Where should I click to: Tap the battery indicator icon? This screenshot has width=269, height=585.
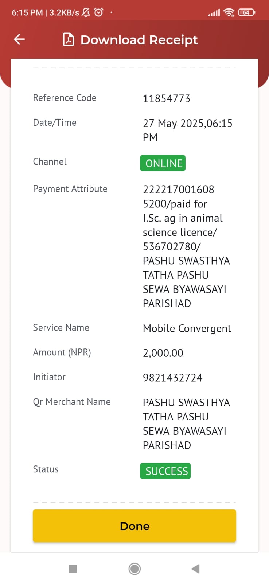[x=247, y=12]
